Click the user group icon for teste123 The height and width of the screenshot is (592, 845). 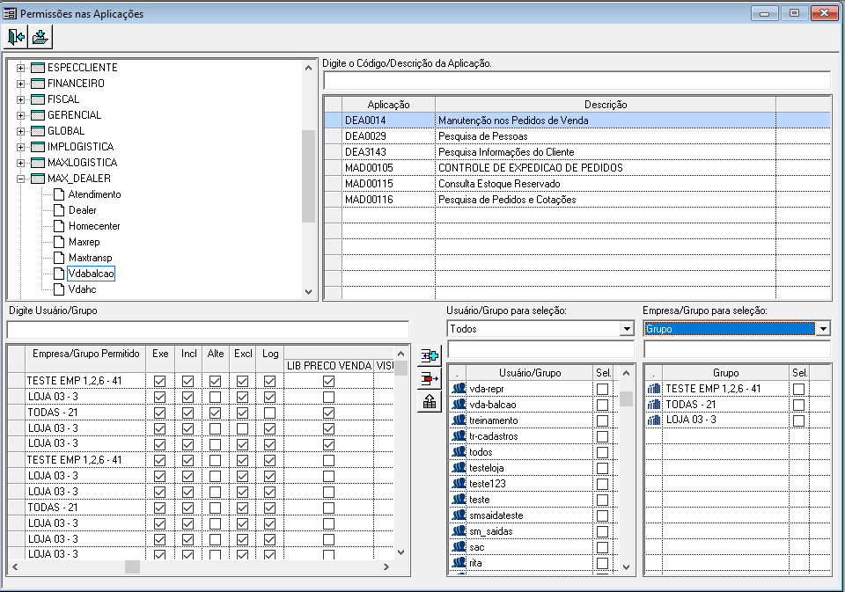[459, 483]
